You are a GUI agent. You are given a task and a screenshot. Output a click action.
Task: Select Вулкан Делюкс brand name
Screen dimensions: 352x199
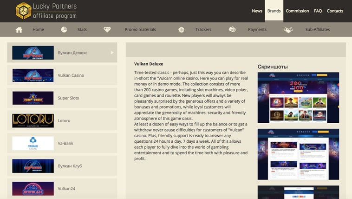point(72,53)
